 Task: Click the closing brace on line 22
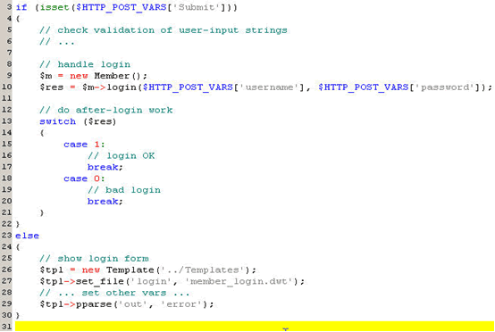pyautogui.click(x=18, y=224)
